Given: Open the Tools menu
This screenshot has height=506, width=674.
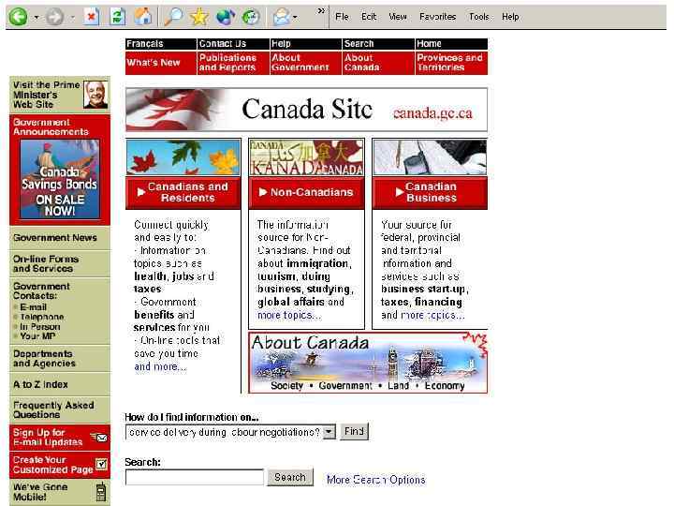Looking at the screenshot, I should 479,17.
